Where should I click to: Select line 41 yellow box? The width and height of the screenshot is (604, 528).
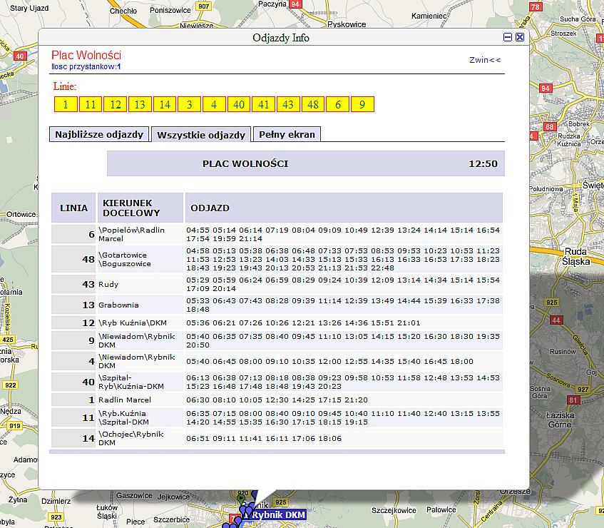[263, 104]
